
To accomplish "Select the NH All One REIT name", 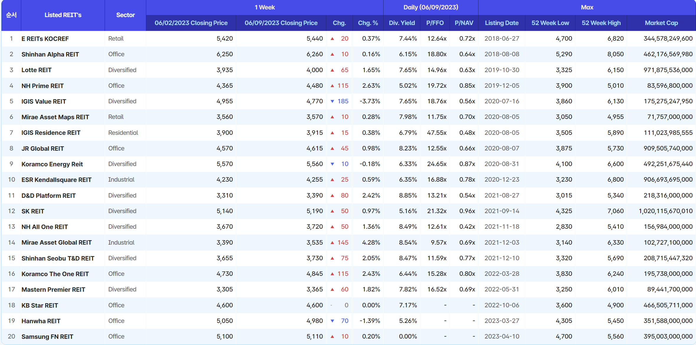I will [x=45, y=227].
